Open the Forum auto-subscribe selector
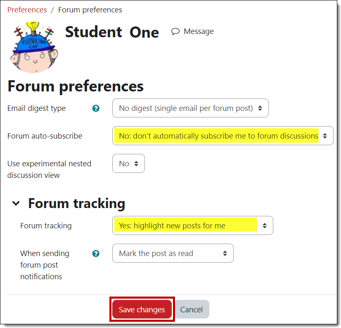 click(x=223, y=136)
